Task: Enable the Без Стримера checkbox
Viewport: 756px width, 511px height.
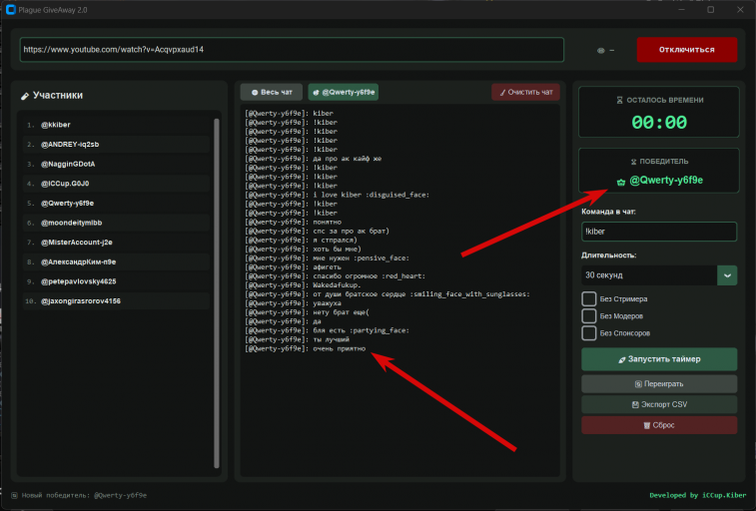Action: point(588,298)
